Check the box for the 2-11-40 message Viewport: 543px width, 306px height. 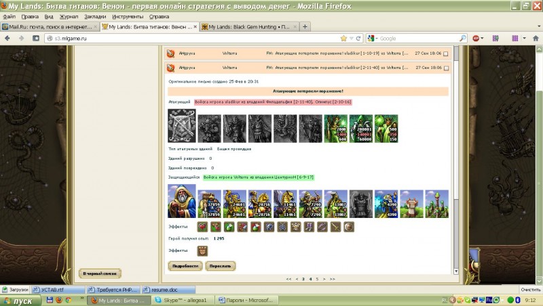(445, 68)
